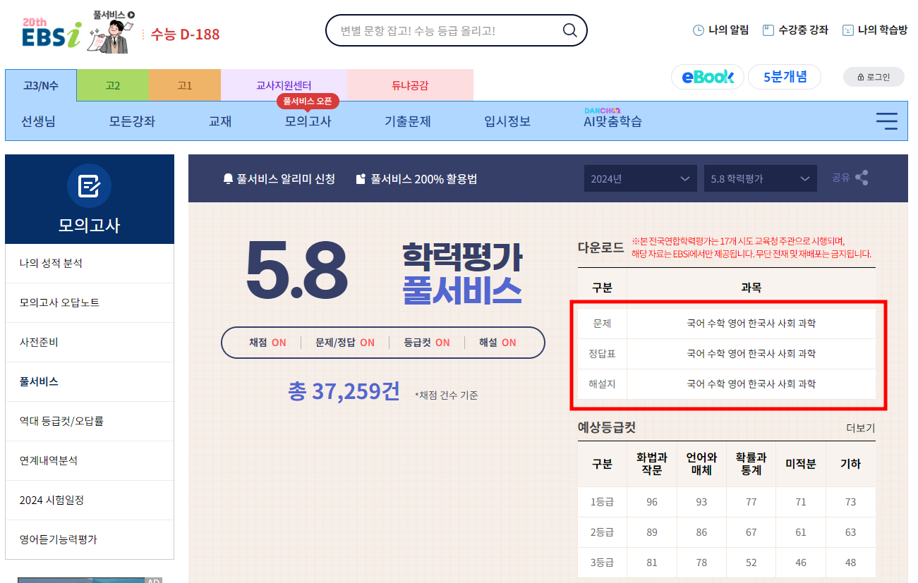Click the 공유 share icon
918x583 pixels.
(x=864, y=178)
